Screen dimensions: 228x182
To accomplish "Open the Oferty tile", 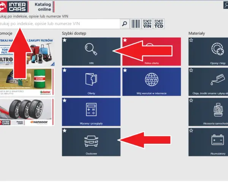I will click(91, 82).
